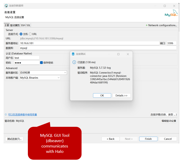The image size is (182, 161).
Task: Click the 'MySQL 5.7.32-log' server text
Action: coord(100,68)
